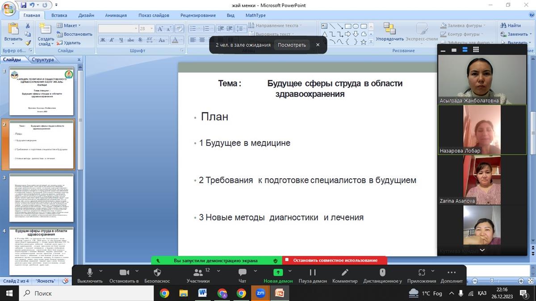Image resolution: width=536 pixels, height=301 pixels.
Task: Pause the Zoom screen share
Action: click(313, 272)
